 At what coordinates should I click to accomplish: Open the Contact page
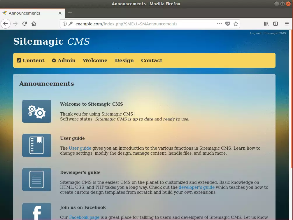(x=152, y=60)
